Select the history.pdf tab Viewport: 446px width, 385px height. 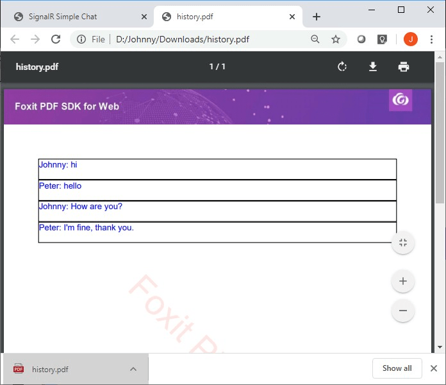click(227, 17)
